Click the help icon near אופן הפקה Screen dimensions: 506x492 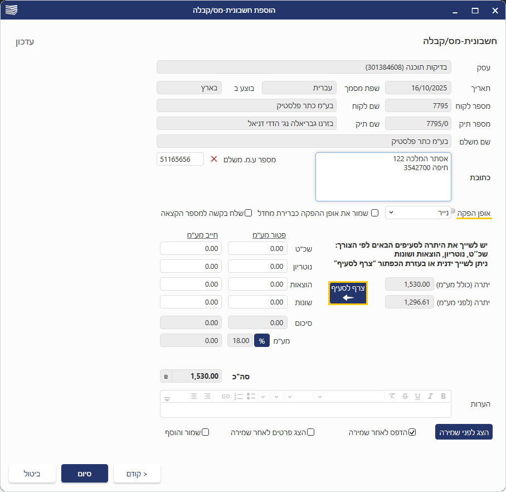[453, 210]
